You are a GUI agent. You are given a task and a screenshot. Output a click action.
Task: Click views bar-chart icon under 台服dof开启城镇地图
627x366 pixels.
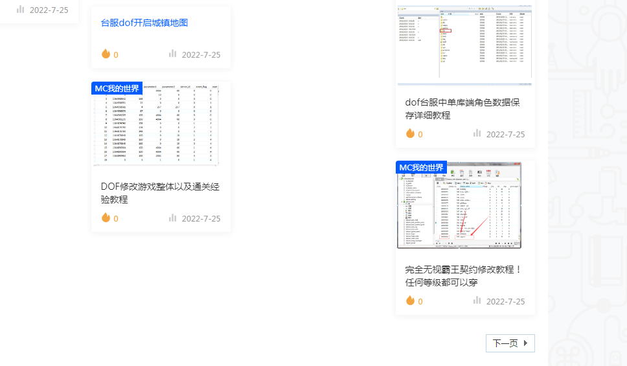[173, 54]
